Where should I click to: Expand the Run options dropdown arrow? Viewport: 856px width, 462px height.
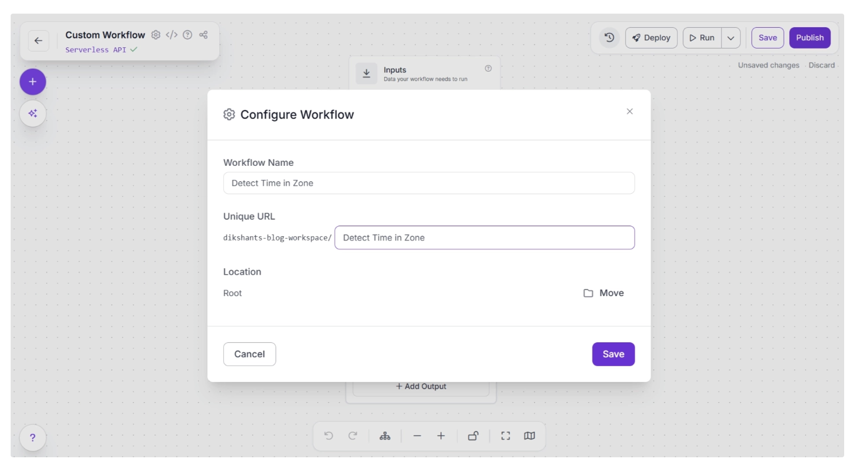click(x=731, y=38)
